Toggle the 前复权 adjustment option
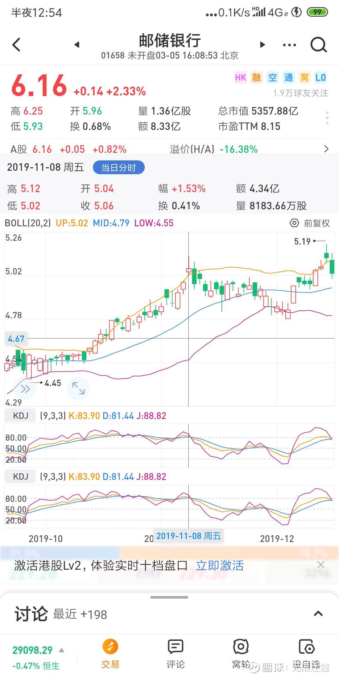The image size is (339, 678). click(x=317, y=223)
